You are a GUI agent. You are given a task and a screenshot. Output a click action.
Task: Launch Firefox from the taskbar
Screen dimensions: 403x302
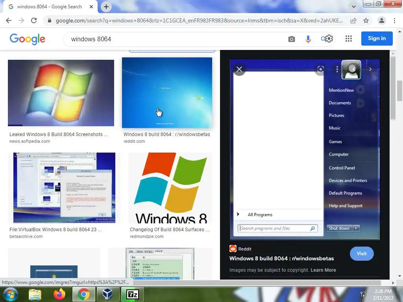59,294
